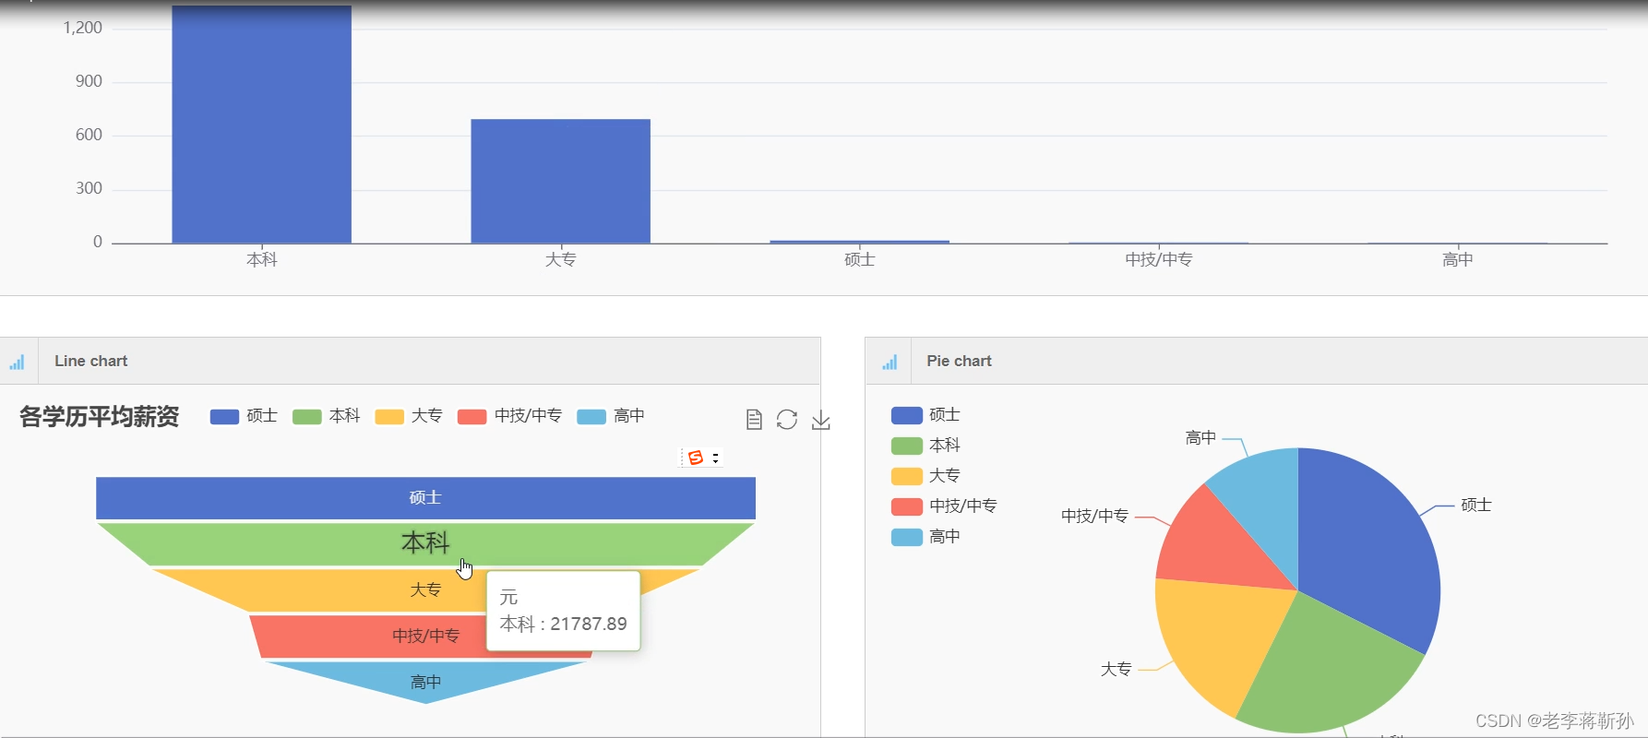Click the green 本科 pie slice
Screen dimensions: 1648x738
1329,673
